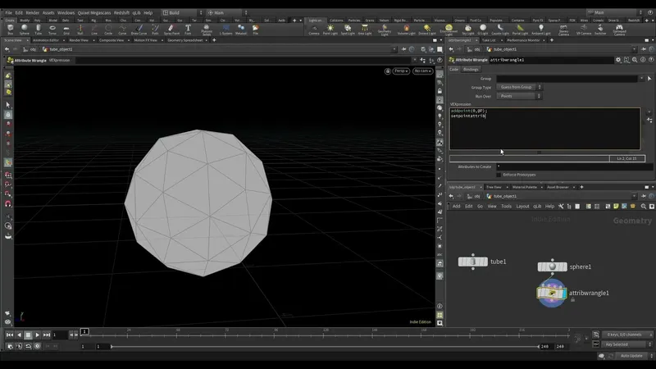Add a Gamepad Camera from the shelf
Image resolution: width=656 pixels, height=369 pixels.
pyautogui.click(x=619, y=30)
